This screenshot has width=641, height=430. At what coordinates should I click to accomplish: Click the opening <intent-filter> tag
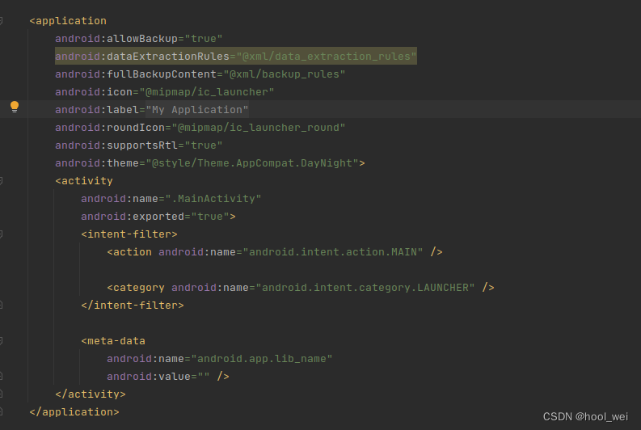click(129, 234)
